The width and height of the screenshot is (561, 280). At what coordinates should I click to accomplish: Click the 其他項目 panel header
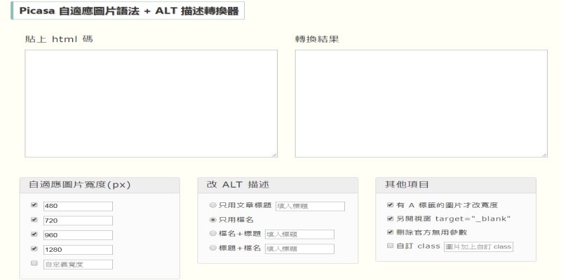click(456, 185)
